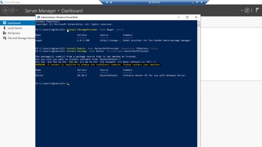Click signal strength icon on connection bar
262x147 pixels.
pos(111,2)
